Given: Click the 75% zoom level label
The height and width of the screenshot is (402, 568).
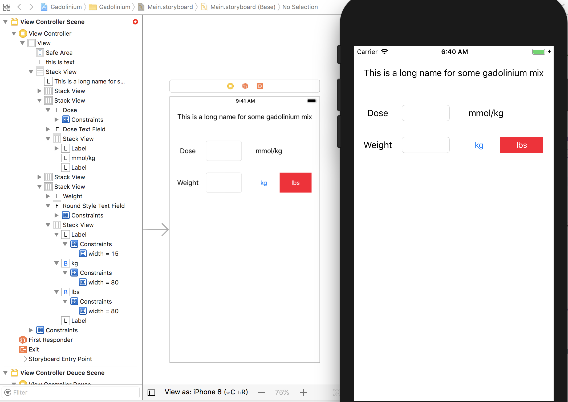Looking at the screenshot, I should click(x=282, y=392).
